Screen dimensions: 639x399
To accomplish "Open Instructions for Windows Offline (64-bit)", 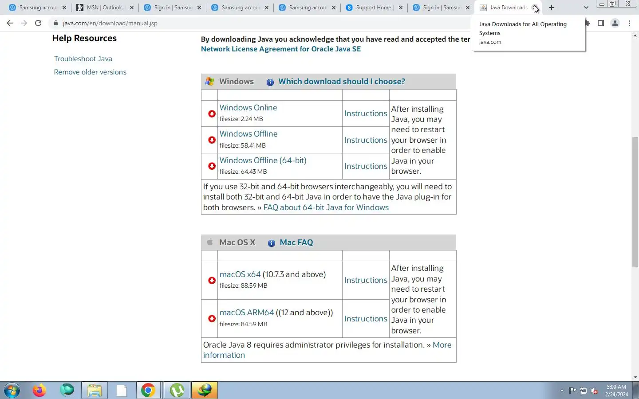I will coord(366,166).
